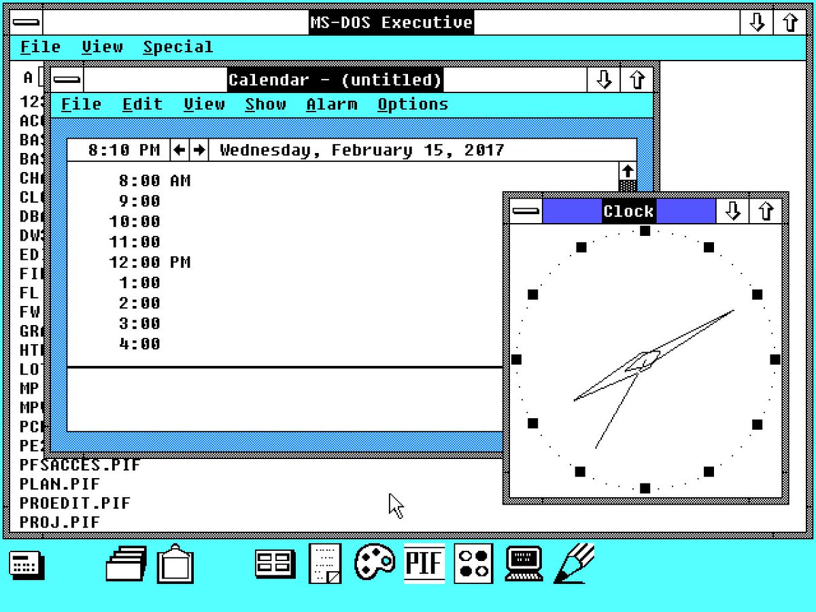This screenshot has width=816, height=612.
Task: Click the Wednesday, February 15, 2017 date
Action: (362, 150)
